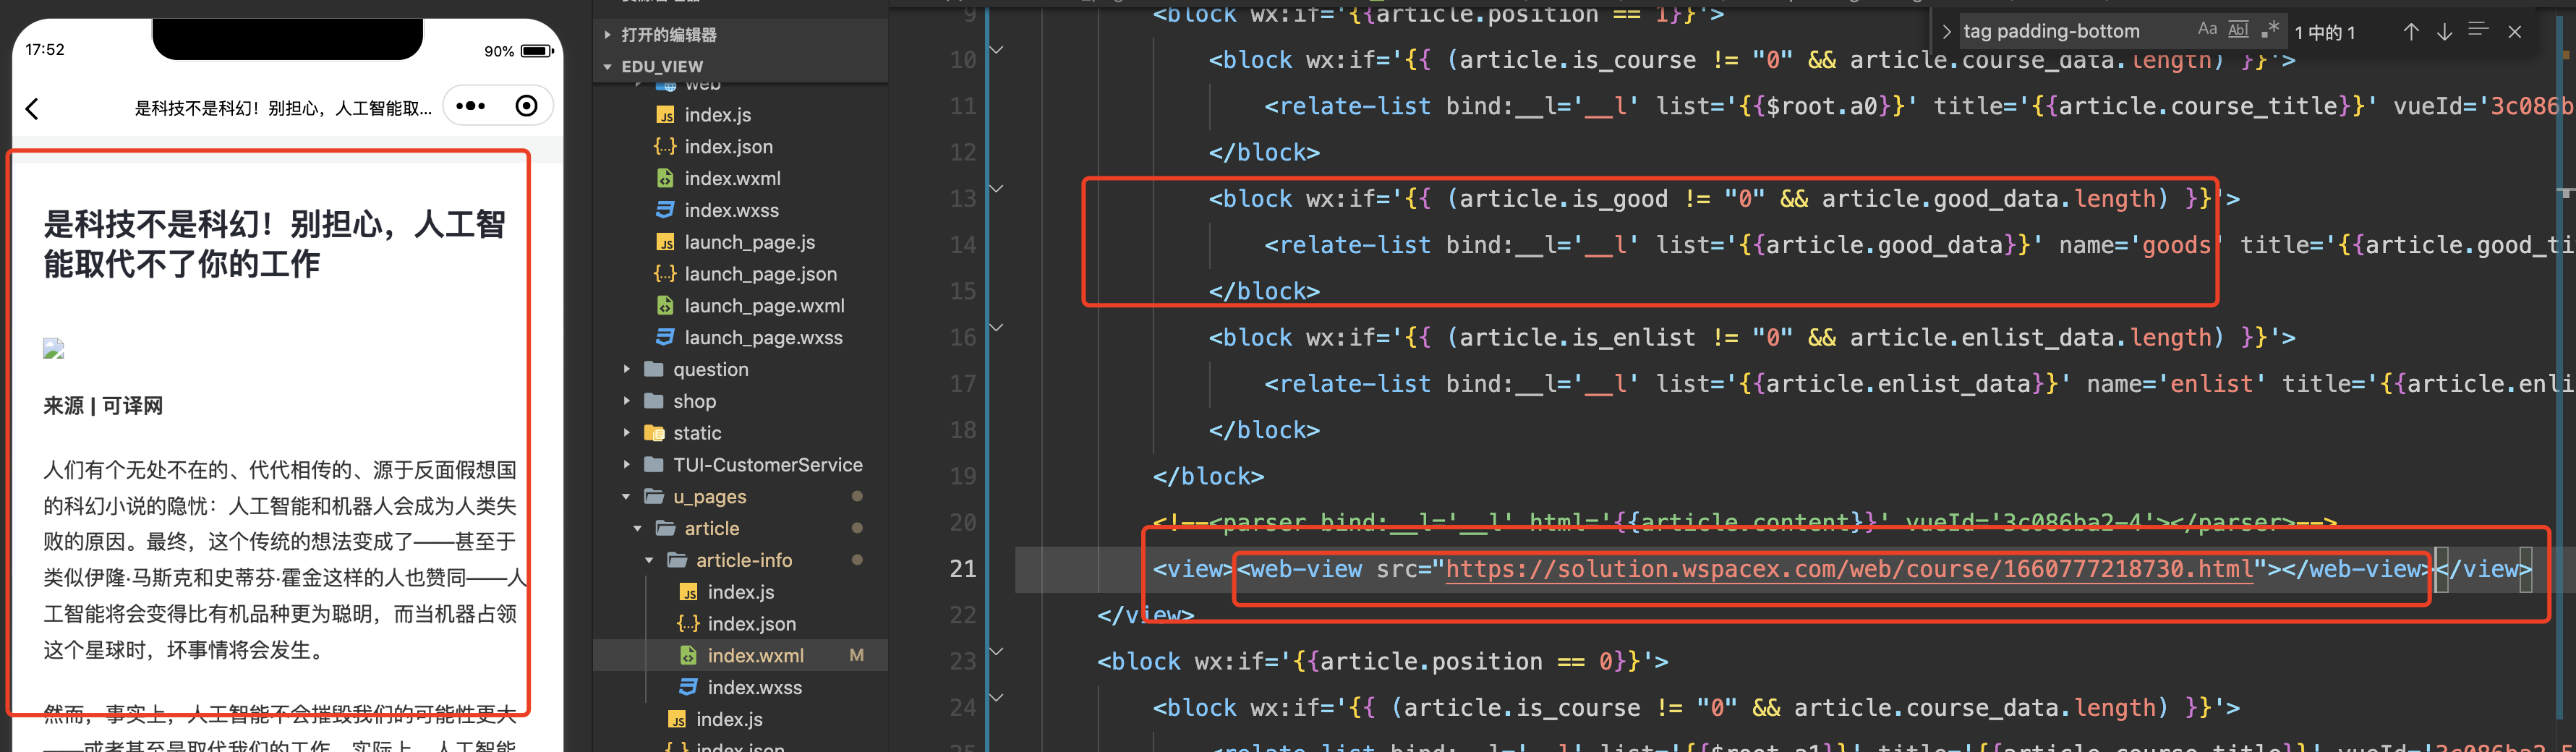Viewport: 2576px width, 752px height.
Task: Collapse the article folder
Action: click(x=638, y=528)
